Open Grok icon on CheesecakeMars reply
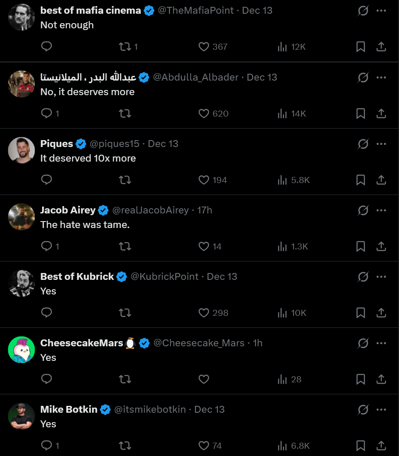 (363, 343)
